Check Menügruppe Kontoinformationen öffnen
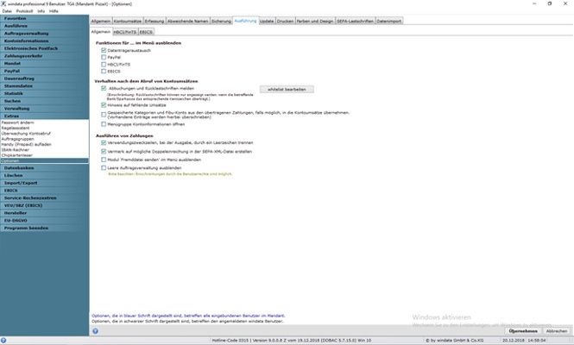 (104, 124)
